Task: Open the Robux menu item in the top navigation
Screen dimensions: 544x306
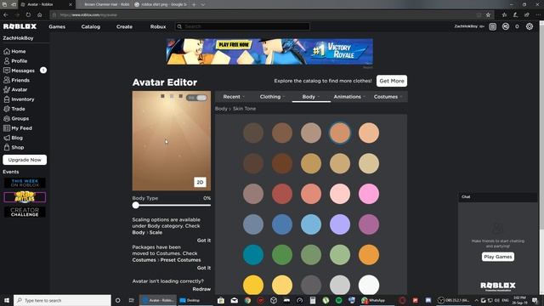Action: pyautogui.click(x=158, y=26)
